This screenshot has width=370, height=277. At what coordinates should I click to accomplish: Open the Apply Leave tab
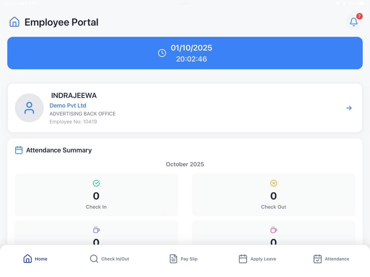pyautogui.click(x=258, y=259)
